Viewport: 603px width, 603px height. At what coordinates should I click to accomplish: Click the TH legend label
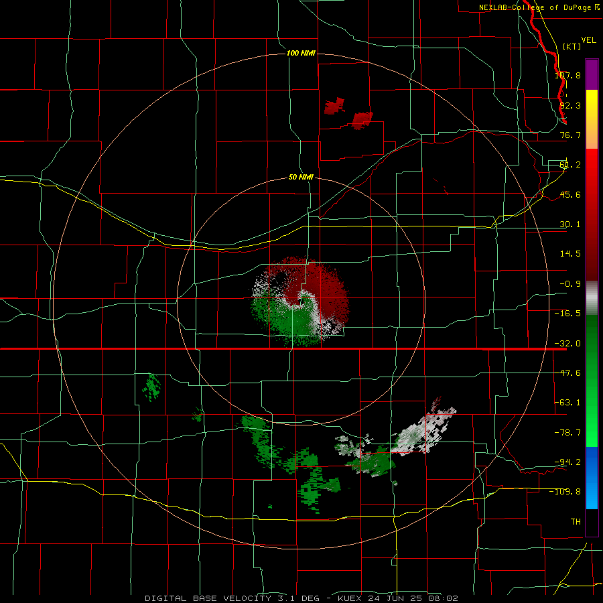[576, 521]
